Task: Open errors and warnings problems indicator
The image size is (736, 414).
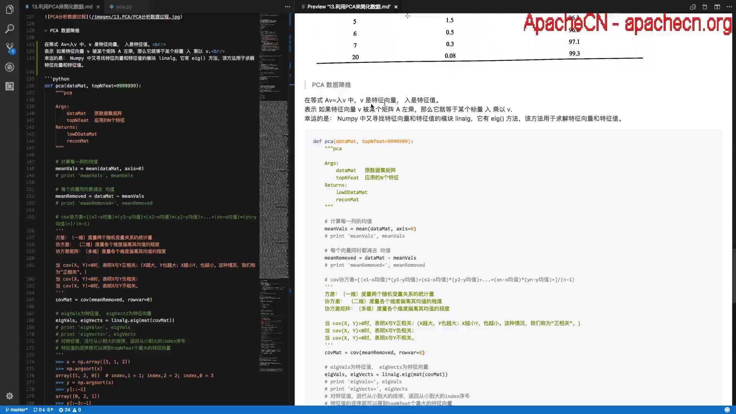Action: point(70,410)
